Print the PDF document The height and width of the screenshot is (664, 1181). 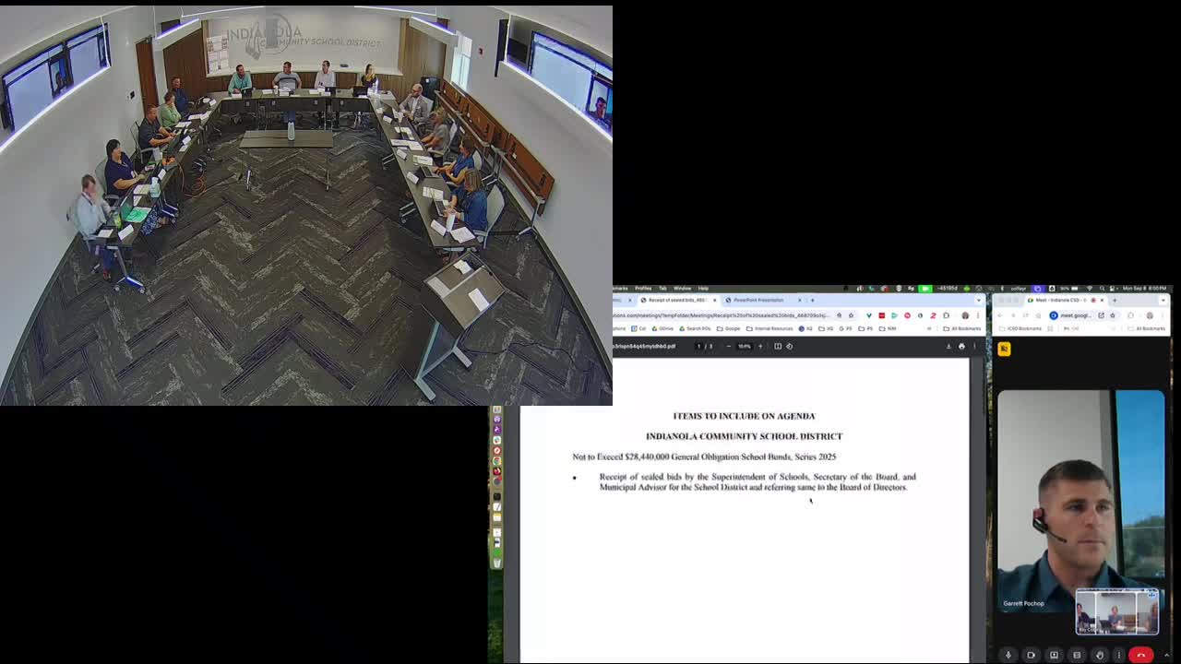click(x=961, y=346)
